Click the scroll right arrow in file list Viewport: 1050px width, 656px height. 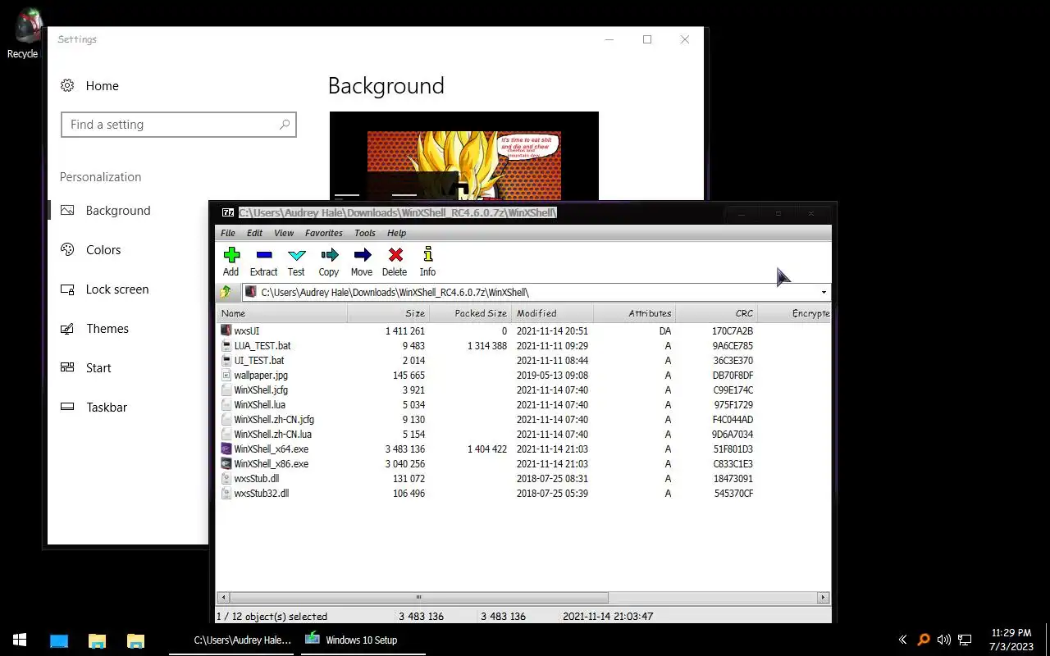(x=824, y=598)
